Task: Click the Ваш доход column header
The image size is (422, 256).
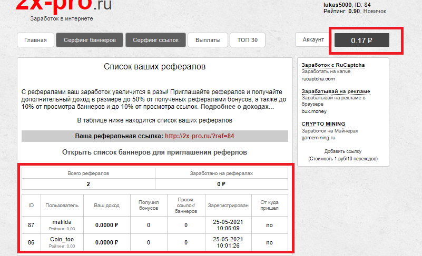Action: [107, 205]
